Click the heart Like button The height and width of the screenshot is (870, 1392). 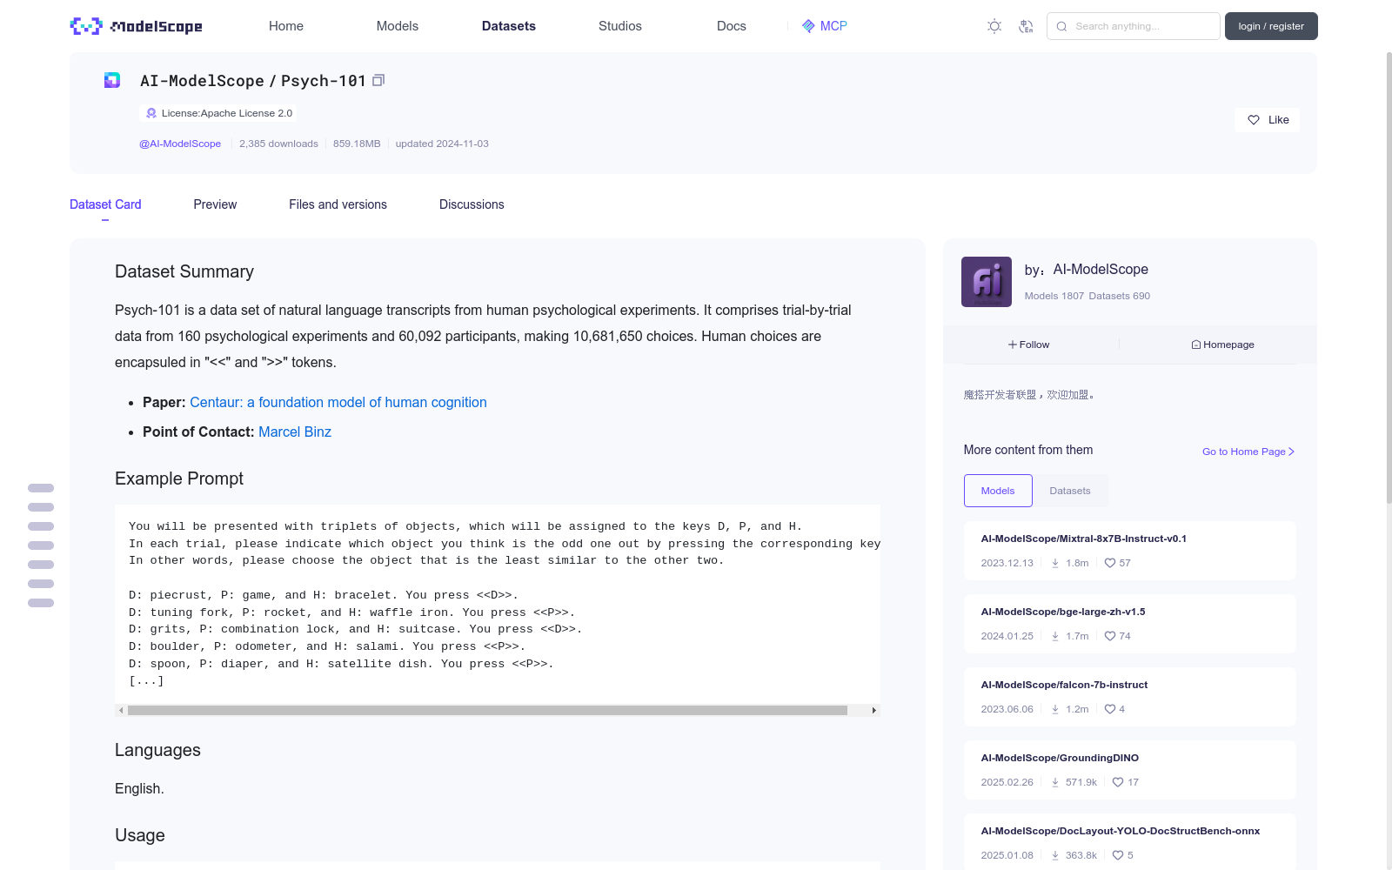(x=1267, y=120)
